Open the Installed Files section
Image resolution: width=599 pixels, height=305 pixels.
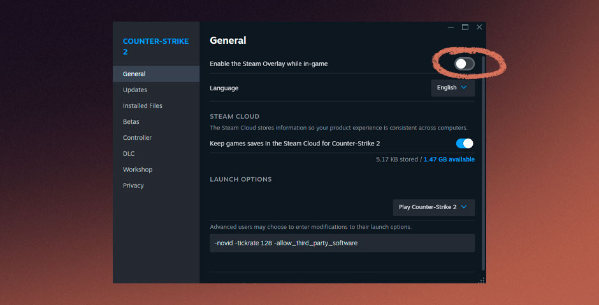tap(143, 106)
